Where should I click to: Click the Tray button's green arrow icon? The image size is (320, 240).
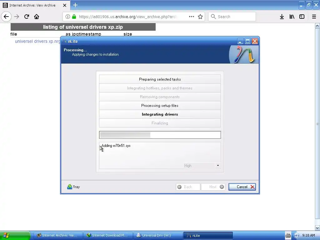(x=70, y=187)
